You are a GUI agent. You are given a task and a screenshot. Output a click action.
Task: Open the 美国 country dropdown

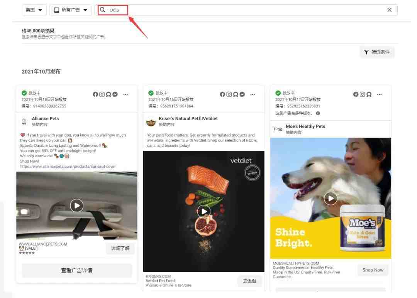(x=34, y=10)
